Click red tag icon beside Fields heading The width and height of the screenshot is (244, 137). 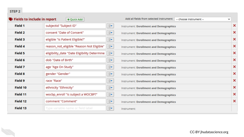coord(11,19)
